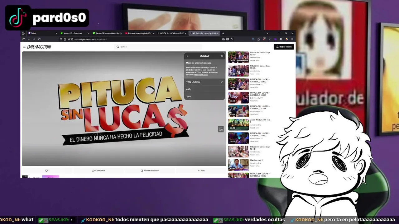Click the shield tracking protection icon
The width and height of the screenshot is (399, 224).
click(61, 39)
